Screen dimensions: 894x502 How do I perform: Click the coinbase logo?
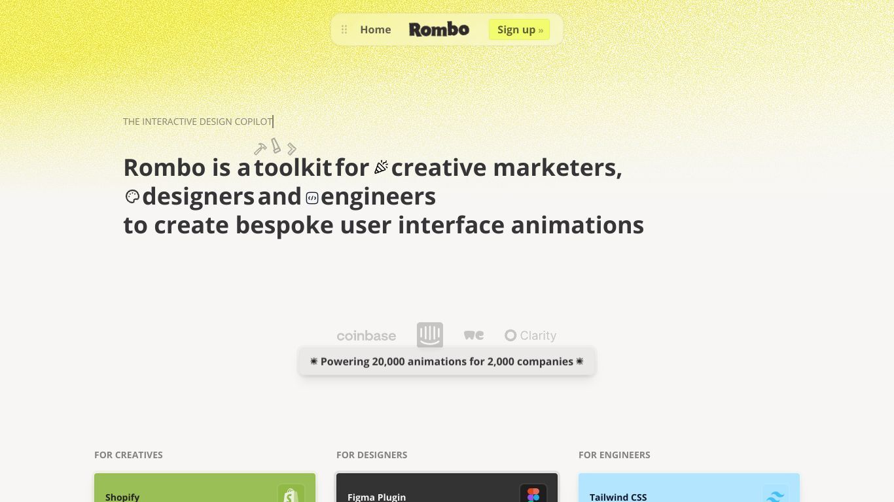tap(367, 336)
